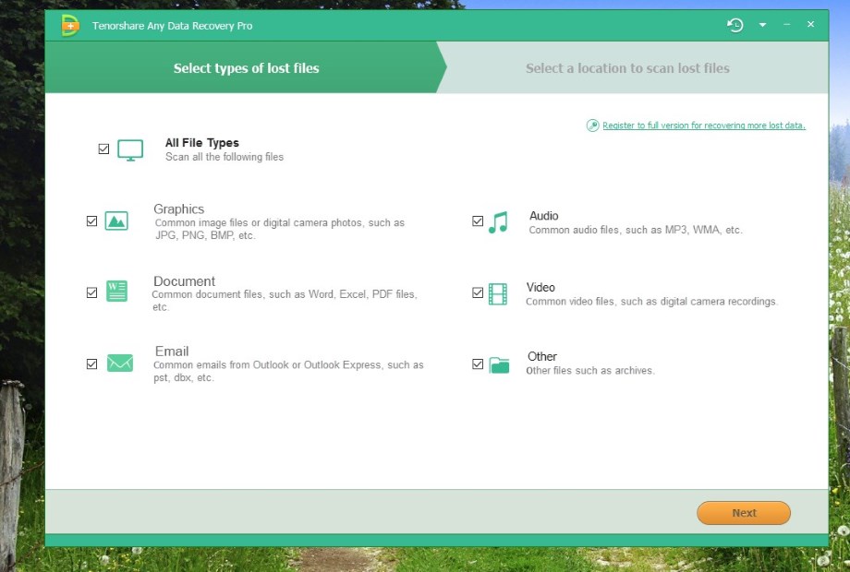Click the Graphics picture icon
Image resolution: width=850 pixels, height=572 pixels.
pos(116,221)
